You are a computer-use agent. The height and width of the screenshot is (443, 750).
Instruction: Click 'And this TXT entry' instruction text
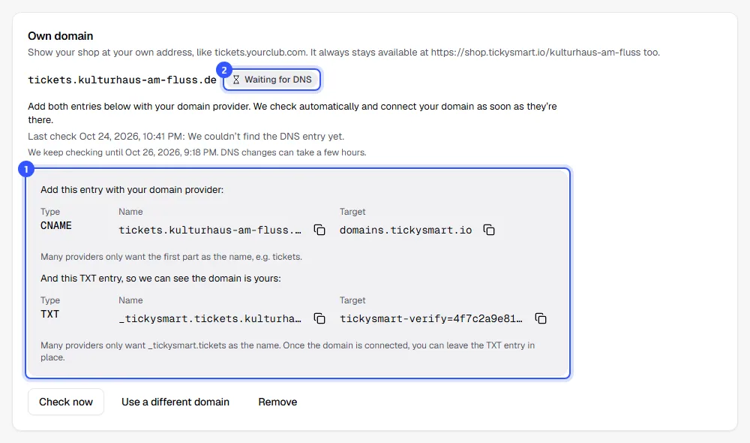point(160,279)
